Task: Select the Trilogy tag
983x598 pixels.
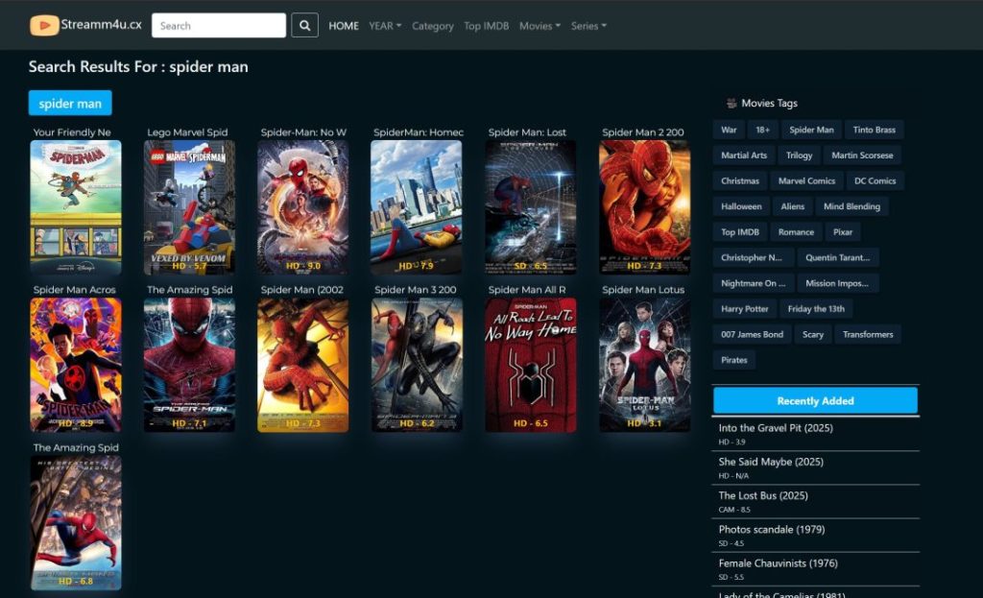Action: click(x=800, y=155)
